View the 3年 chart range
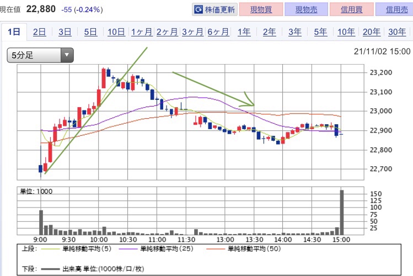This screenshot has width=413, height=276. click(x=295, y=32)
